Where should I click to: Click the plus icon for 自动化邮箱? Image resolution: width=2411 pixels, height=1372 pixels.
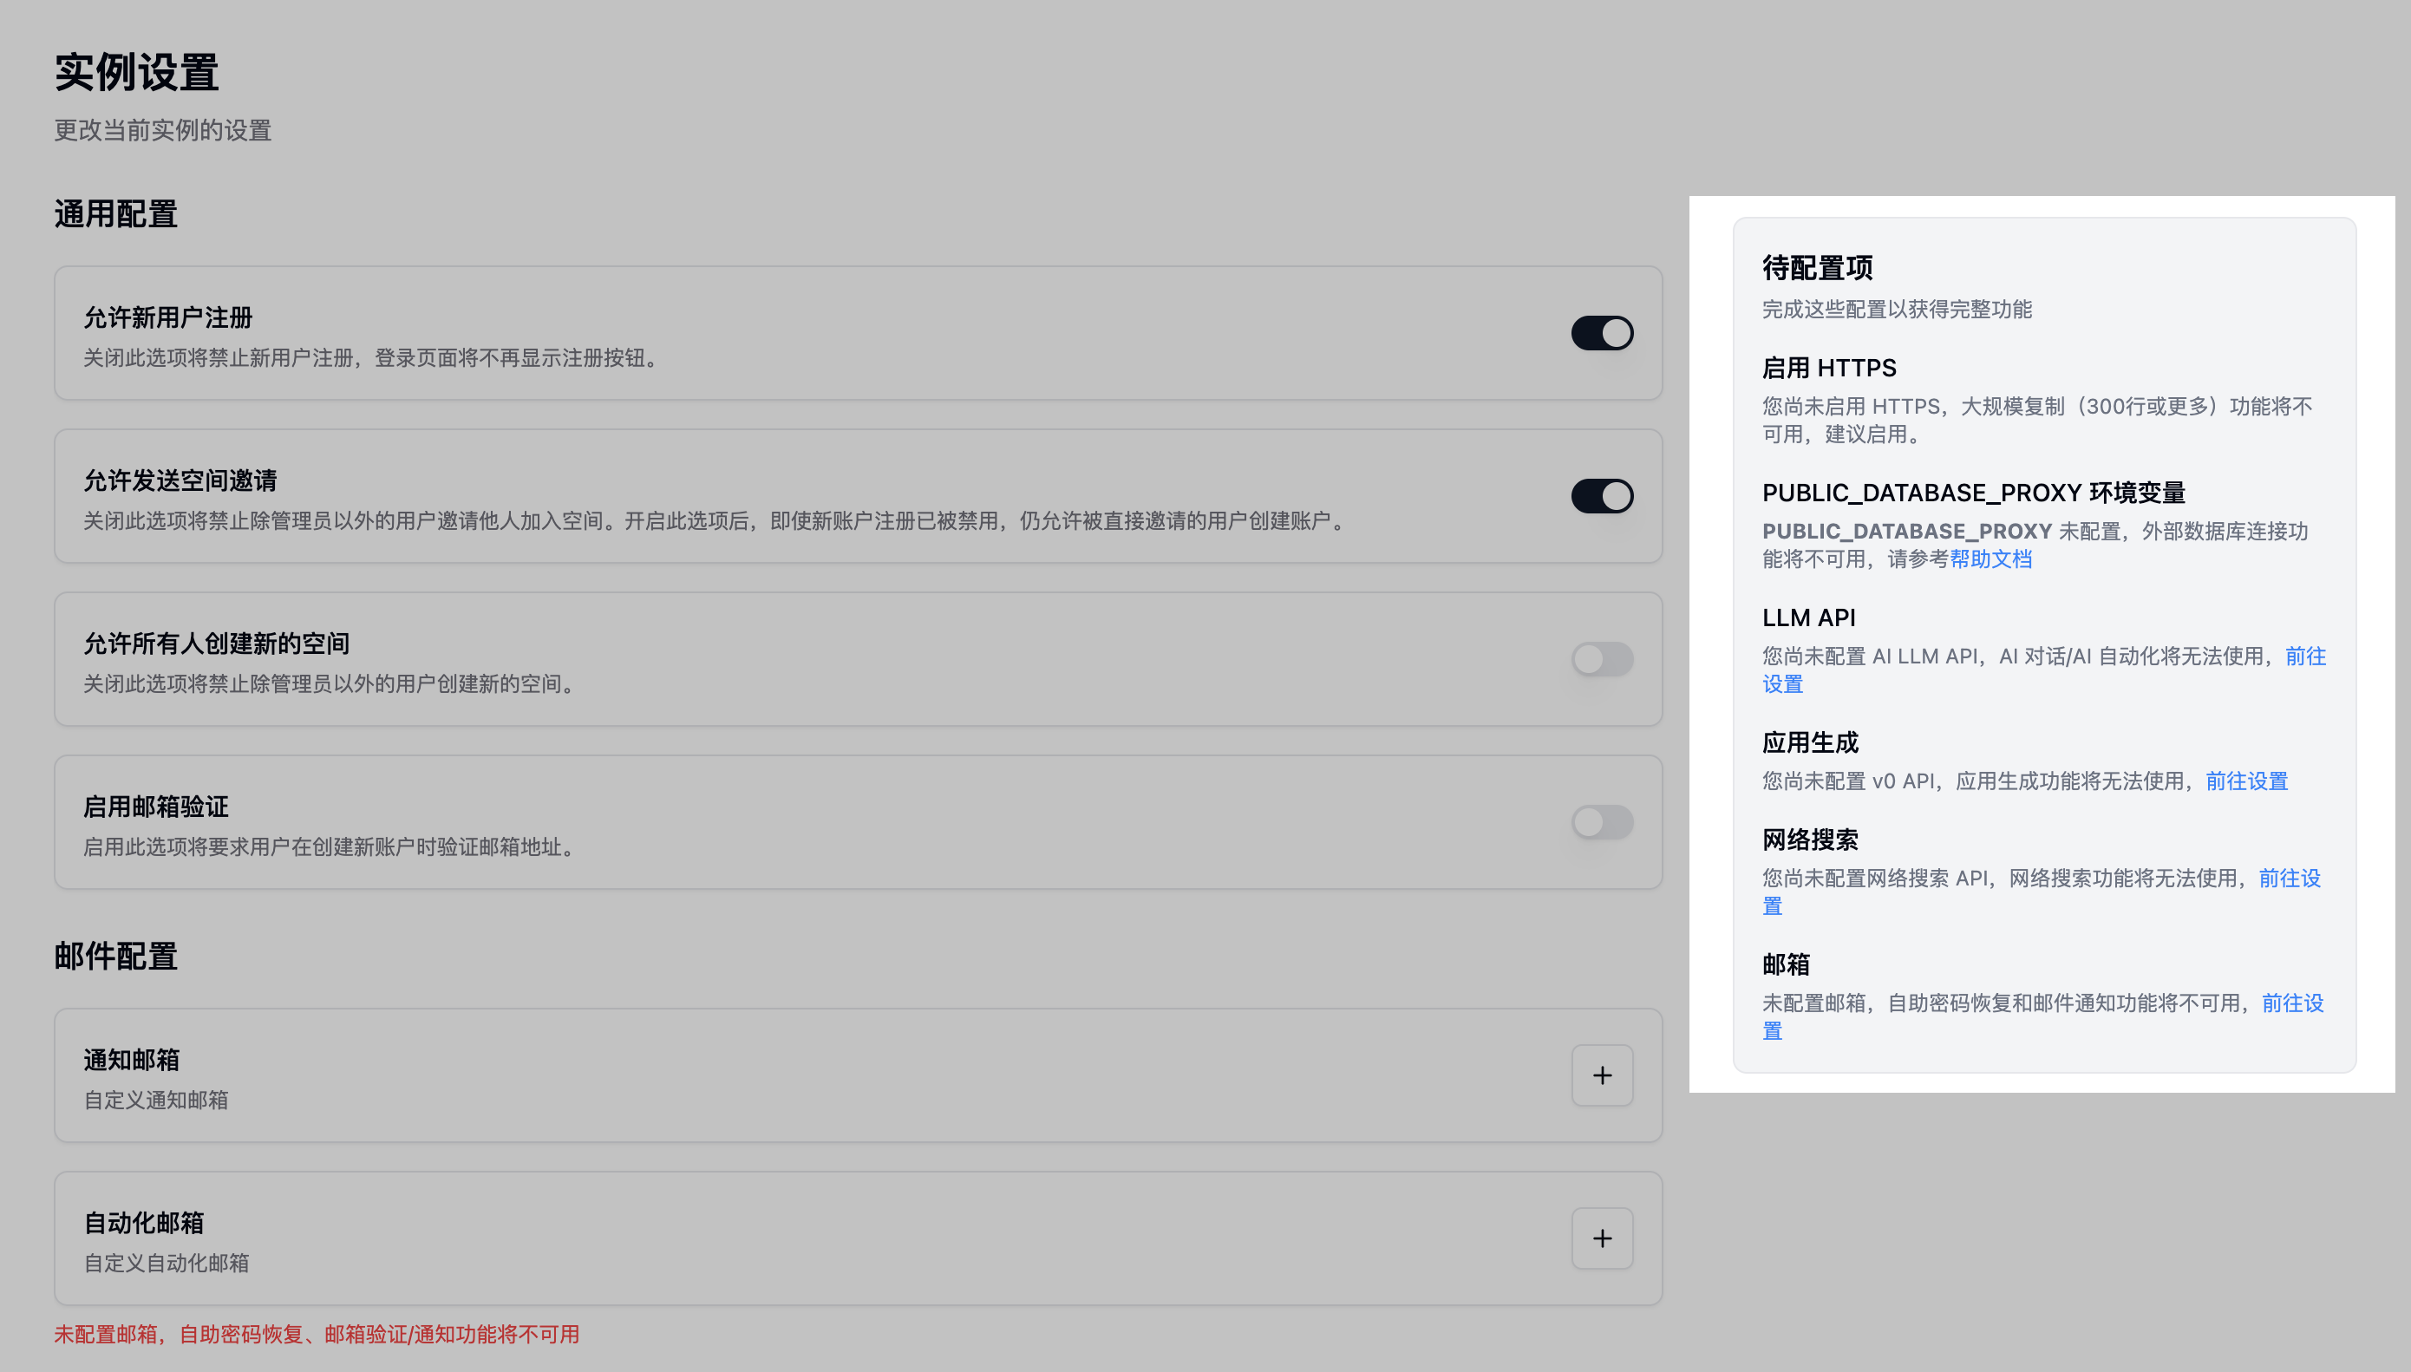1602,1238
